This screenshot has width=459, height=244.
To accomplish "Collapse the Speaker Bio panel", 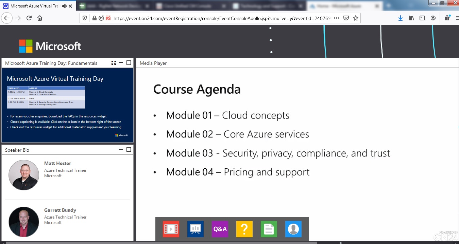I will pos(121,149).
